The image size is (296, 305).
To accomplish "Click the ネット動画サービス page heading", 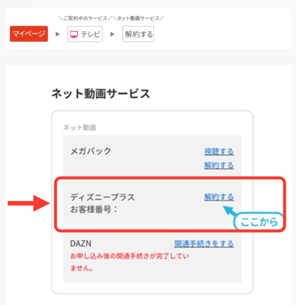I will pos(101,94).
